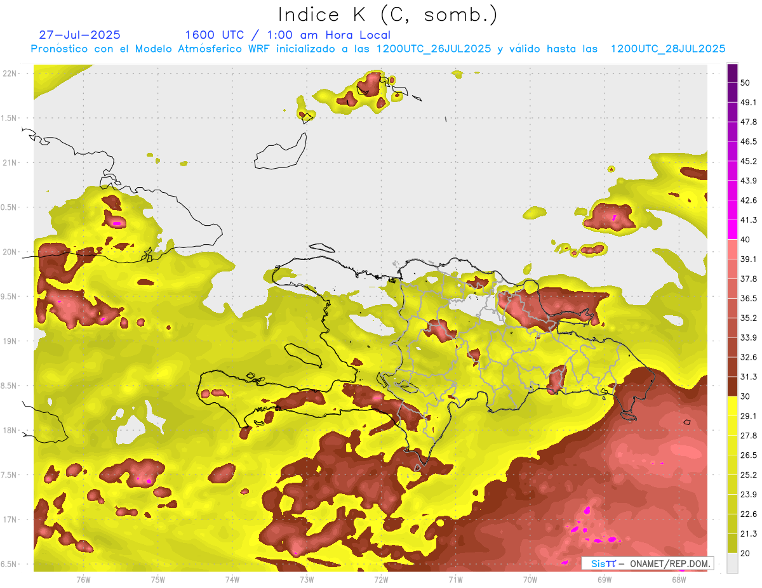Viewport: 762px width, 588px height.
Task: Click the longitude label '76W'
Action: [x=83, y=579]
